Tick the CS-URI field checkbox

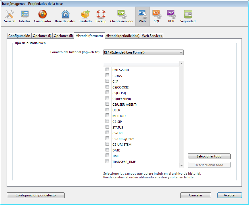click(107, 133)
